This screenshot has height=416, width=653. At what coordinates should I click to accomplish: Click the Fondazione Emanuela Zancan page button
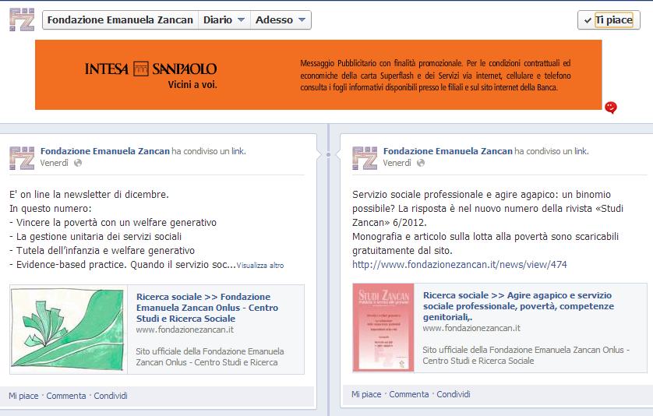tap(119, 20)
